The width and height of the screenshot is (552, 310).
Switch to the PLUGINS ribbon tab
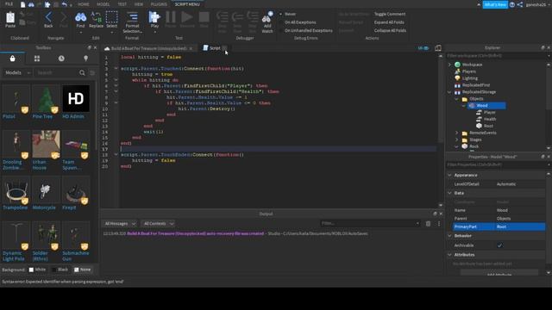[159, 4]
